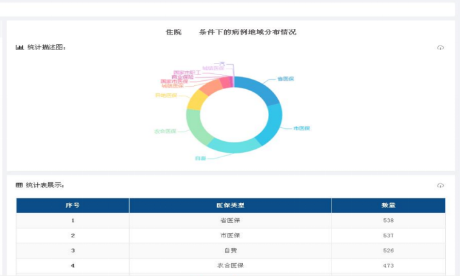Click the quantity value 538

[x=389, y=220]
